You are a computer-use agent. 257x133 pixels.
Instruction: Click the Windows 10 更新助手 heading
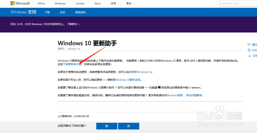pos(87,43)
